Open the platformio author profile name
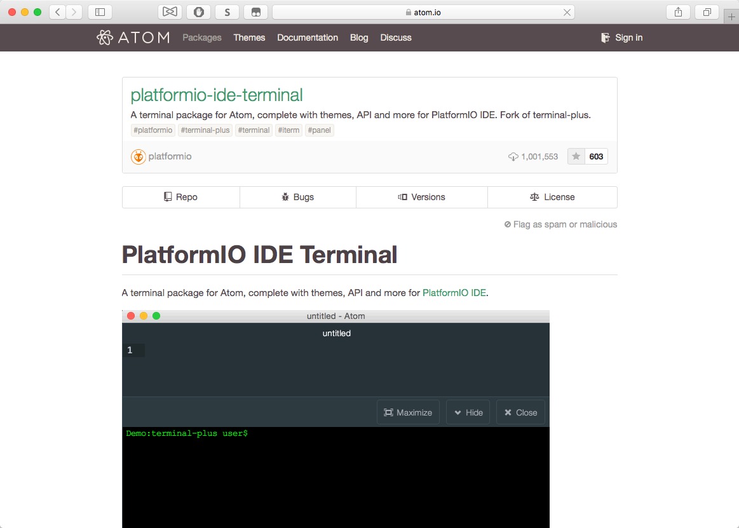 pyautogui.click(x=170, y=156)
